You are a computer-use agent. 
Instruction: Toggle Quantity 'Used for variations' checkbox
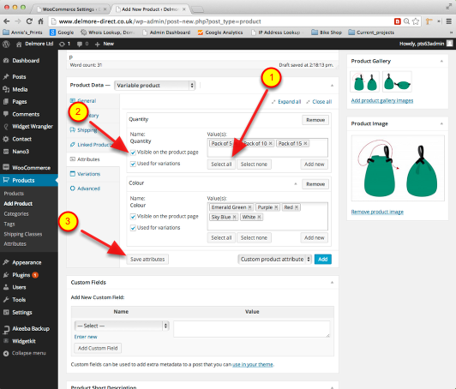point(133,164)
